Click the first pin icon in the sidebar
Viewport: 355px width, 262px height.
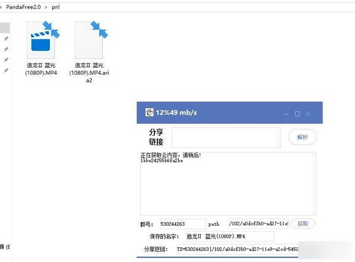6,39
